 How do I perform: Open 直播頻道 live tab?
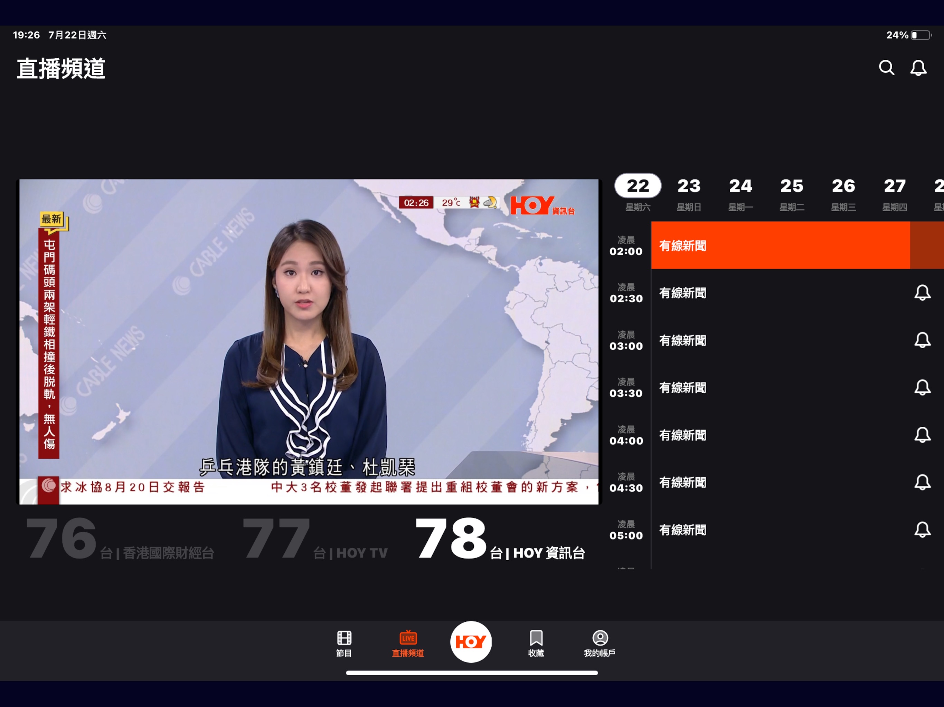coord(408,643)
